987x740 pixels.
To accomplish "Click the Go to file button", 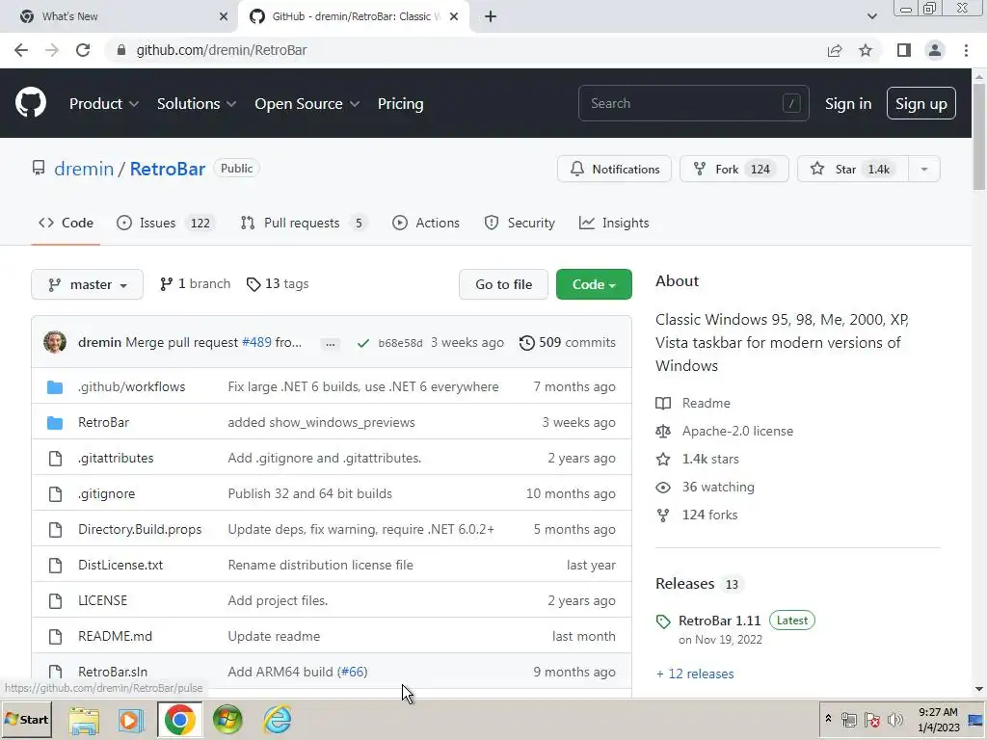I will (503, 284).
